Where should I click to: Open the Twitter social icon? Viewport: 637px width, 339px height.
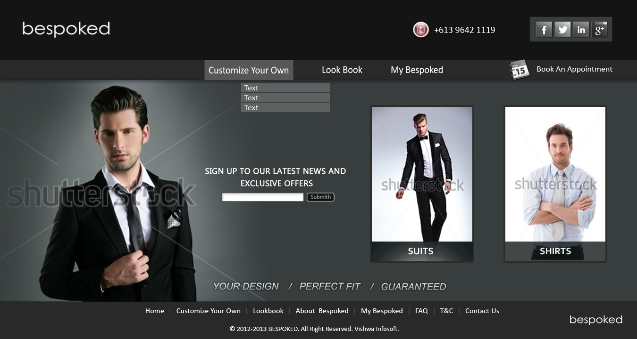click(562, 30)
